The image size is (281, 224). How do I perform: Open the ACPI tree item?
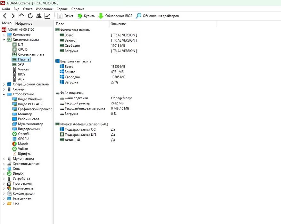point(19,79)
